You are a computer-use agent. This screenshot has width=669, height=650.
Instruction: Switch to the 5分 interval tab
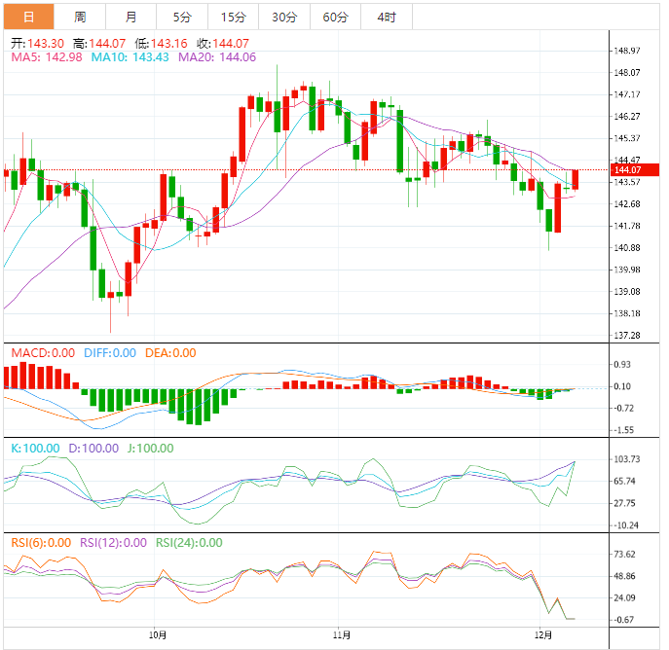point(182,17)
